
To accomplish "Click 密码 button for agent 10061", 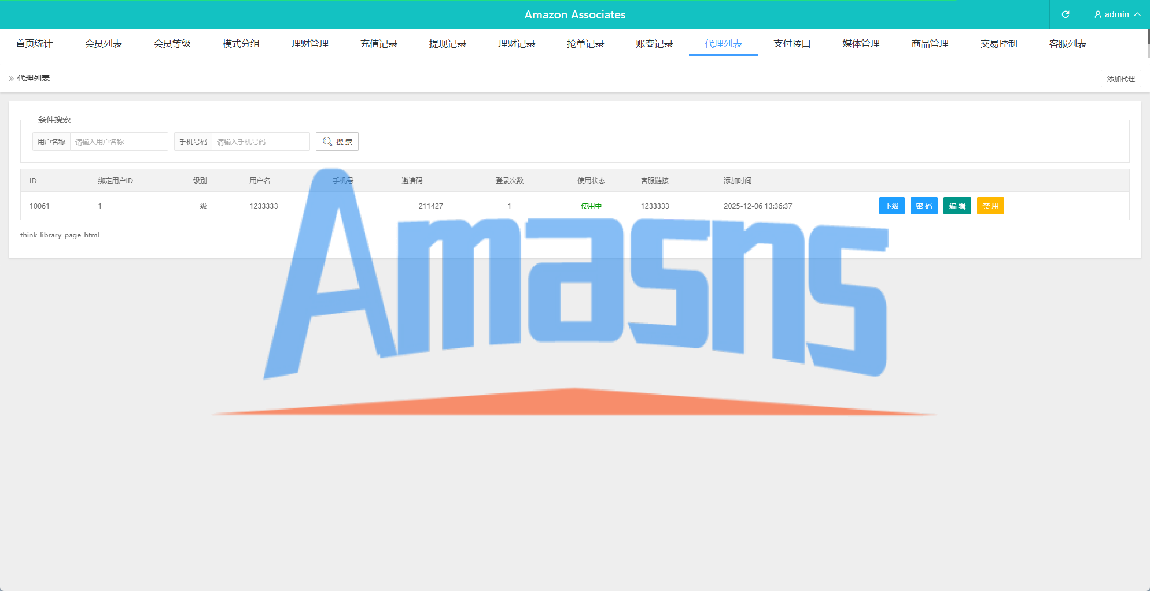I will (x=924, y=206).
